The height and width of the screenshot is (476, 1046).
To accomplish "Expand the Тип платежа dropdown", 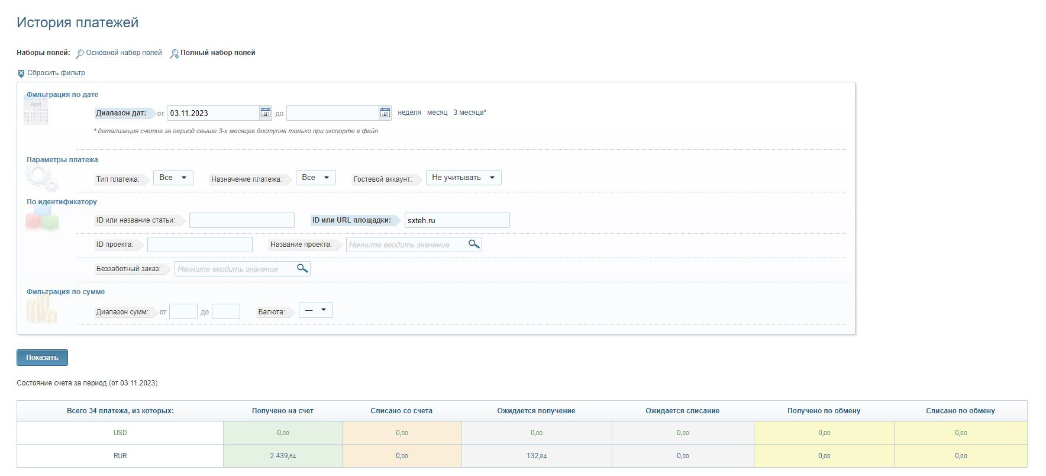I will click(173, 178).
